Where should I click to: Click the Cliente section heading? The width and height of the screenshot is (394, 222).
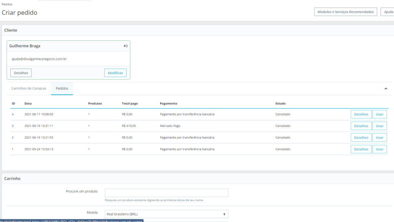point(10,30)
